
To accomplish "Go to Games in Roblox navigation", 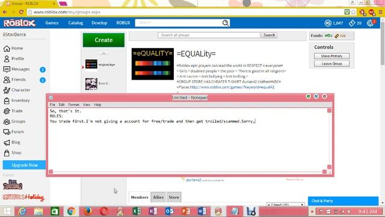I will (x=52, y=23).
